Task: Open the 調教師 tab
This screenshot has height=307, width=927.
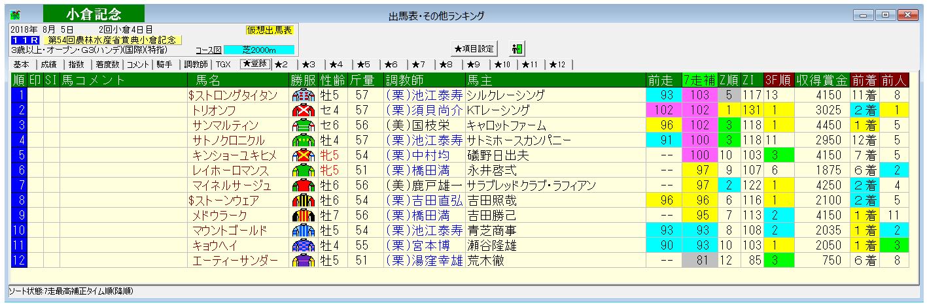Action: point(196,64)
